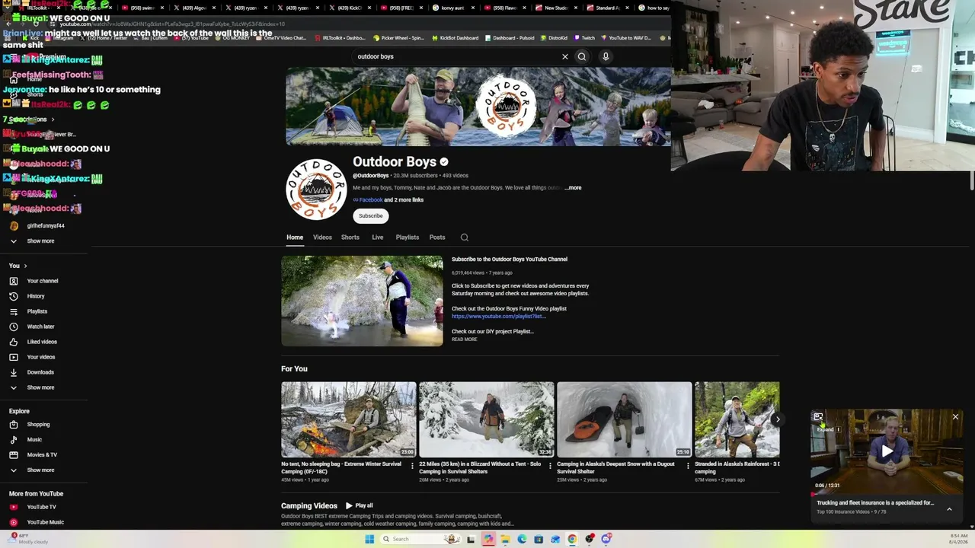Image resolution: width=975 pixels, height=548 pixels.
Task: Switch to the Shorts tab
Action: coord(350,237)
